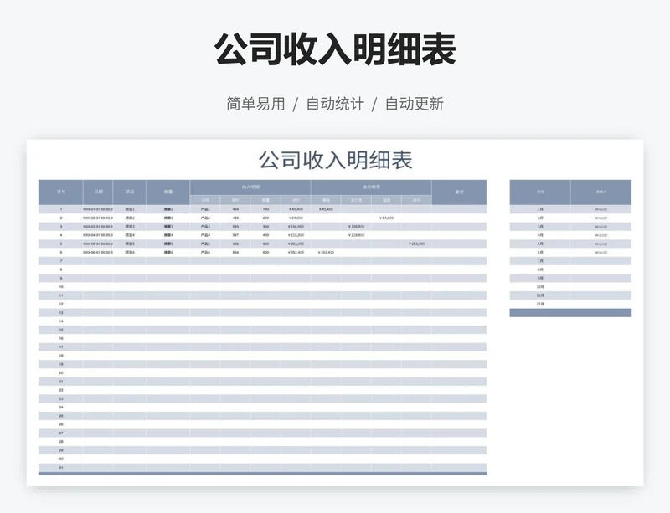
Task: Click the ¥392,400 value under 微信
Action: 326,253
